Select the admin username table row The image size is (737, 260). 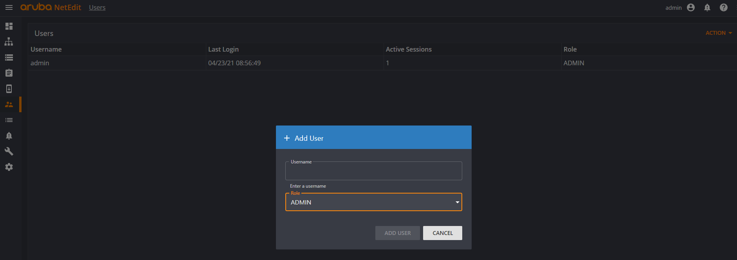tap(382, 63)
